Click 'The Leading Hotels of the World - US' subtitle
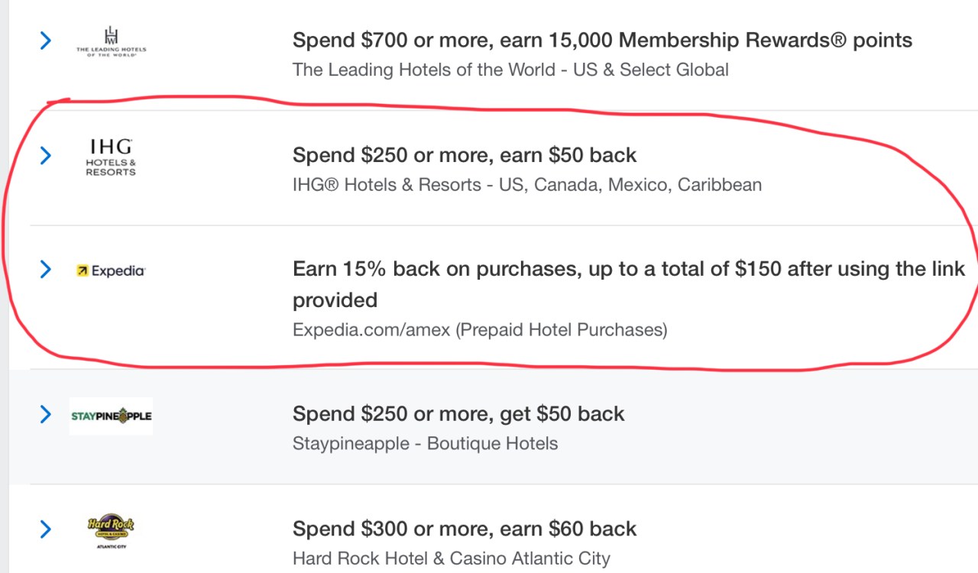978x573 pixels. [x=510, y=70]
